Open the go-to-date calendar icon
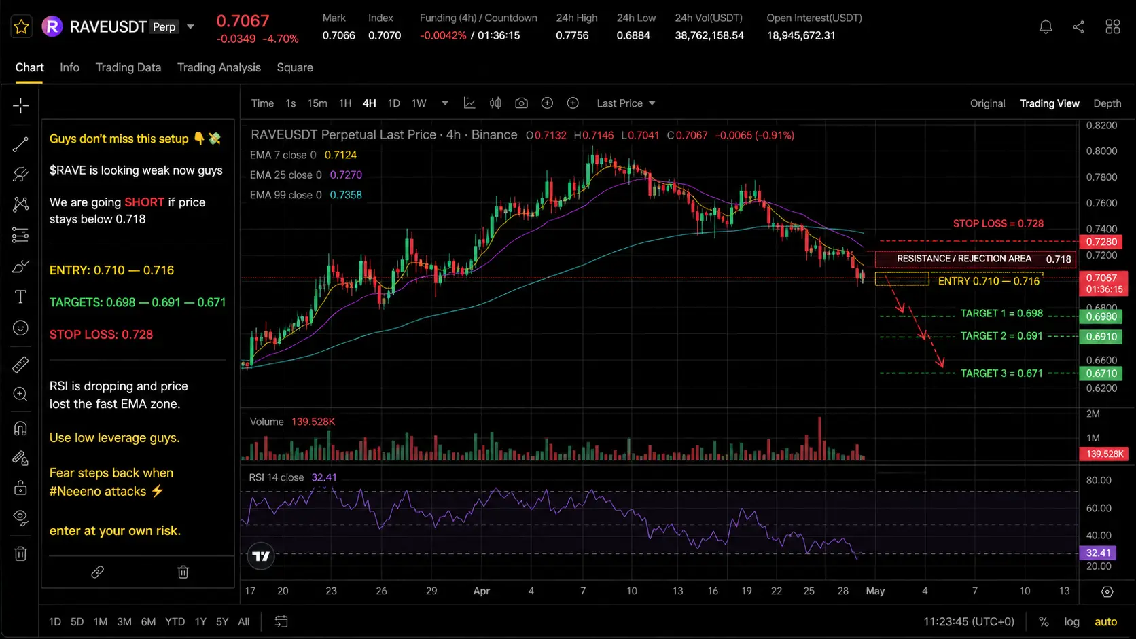The image size is (1136, 639). coord(281,621)
